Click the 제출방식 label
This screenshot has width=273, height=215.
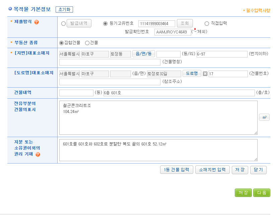point(23,21)
